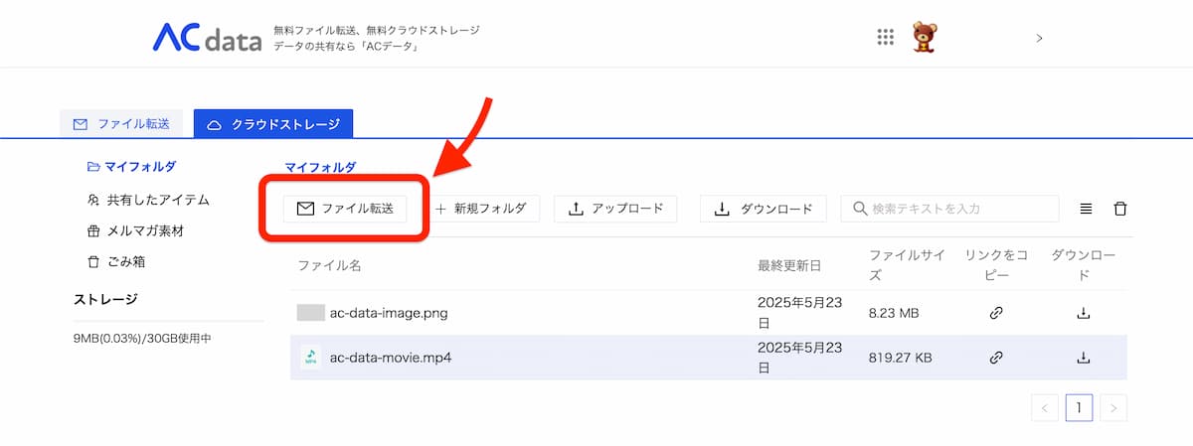The image size is (1193, 446).
Task: Click the 819.27 KB size cell
Action: 900,358
